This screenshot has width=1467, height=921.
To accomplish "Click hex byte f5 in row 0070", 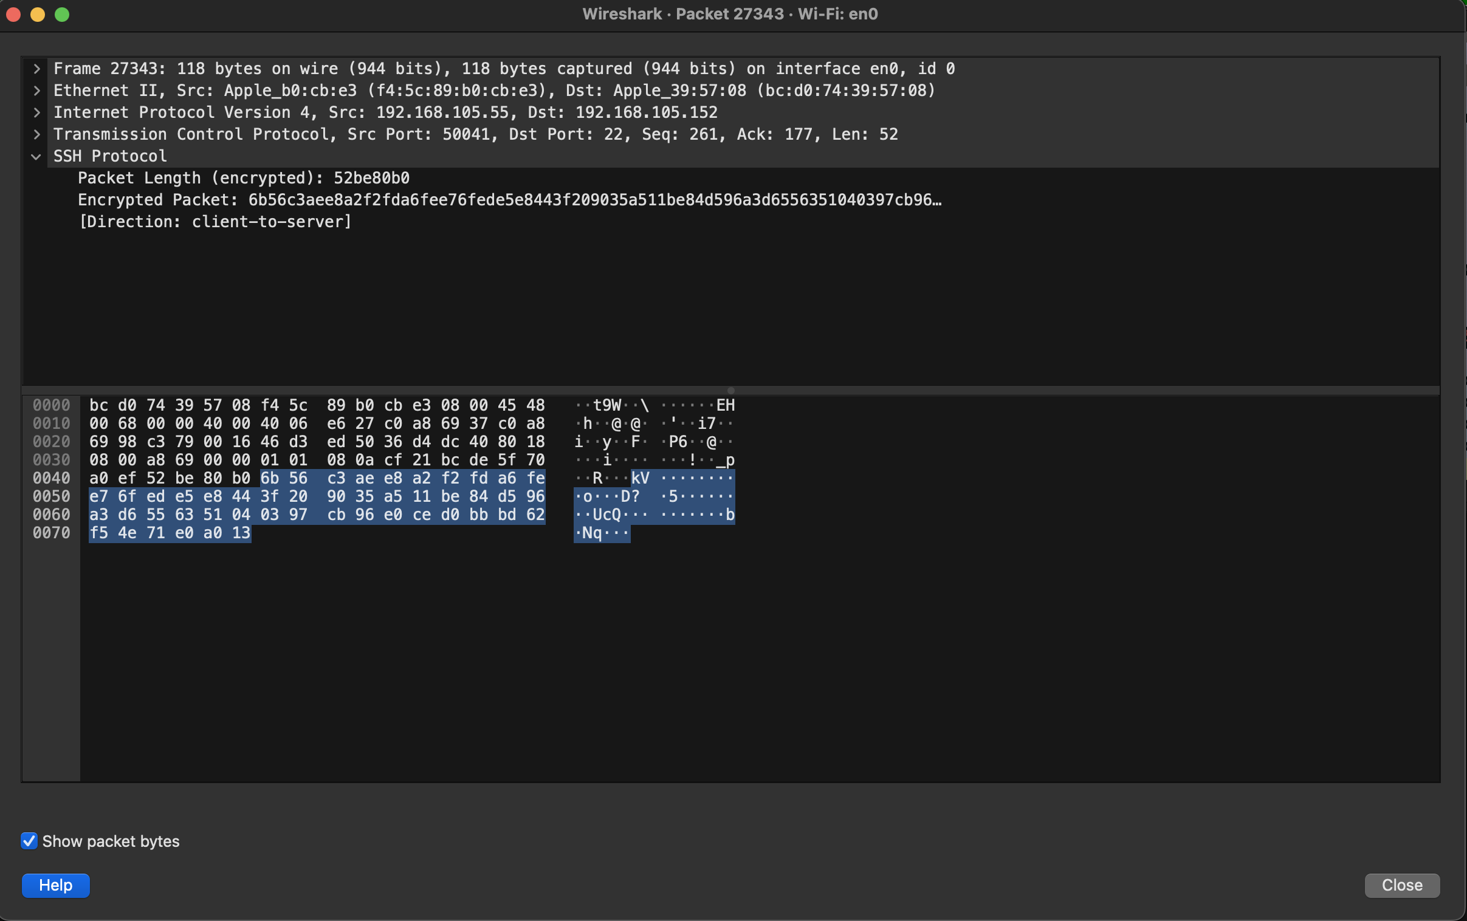I will 98,533.
